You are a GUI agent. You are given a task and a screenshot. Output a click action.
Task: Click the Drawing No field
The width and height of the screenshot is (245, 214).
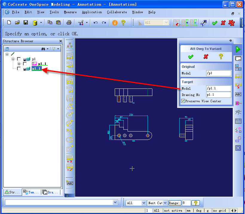coord(219,95)
